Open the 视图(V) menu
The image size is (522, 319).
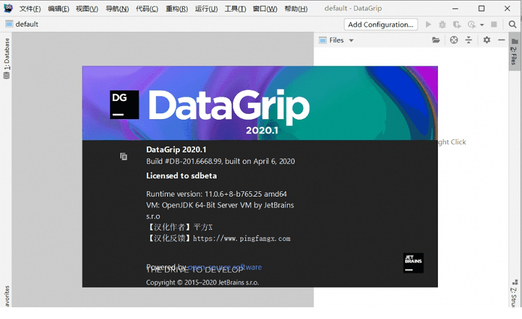point(87,8)
